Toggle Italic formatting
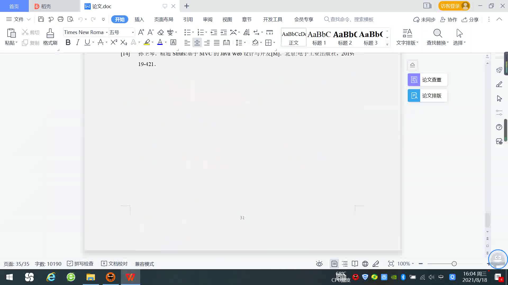 tap(78, 42)
